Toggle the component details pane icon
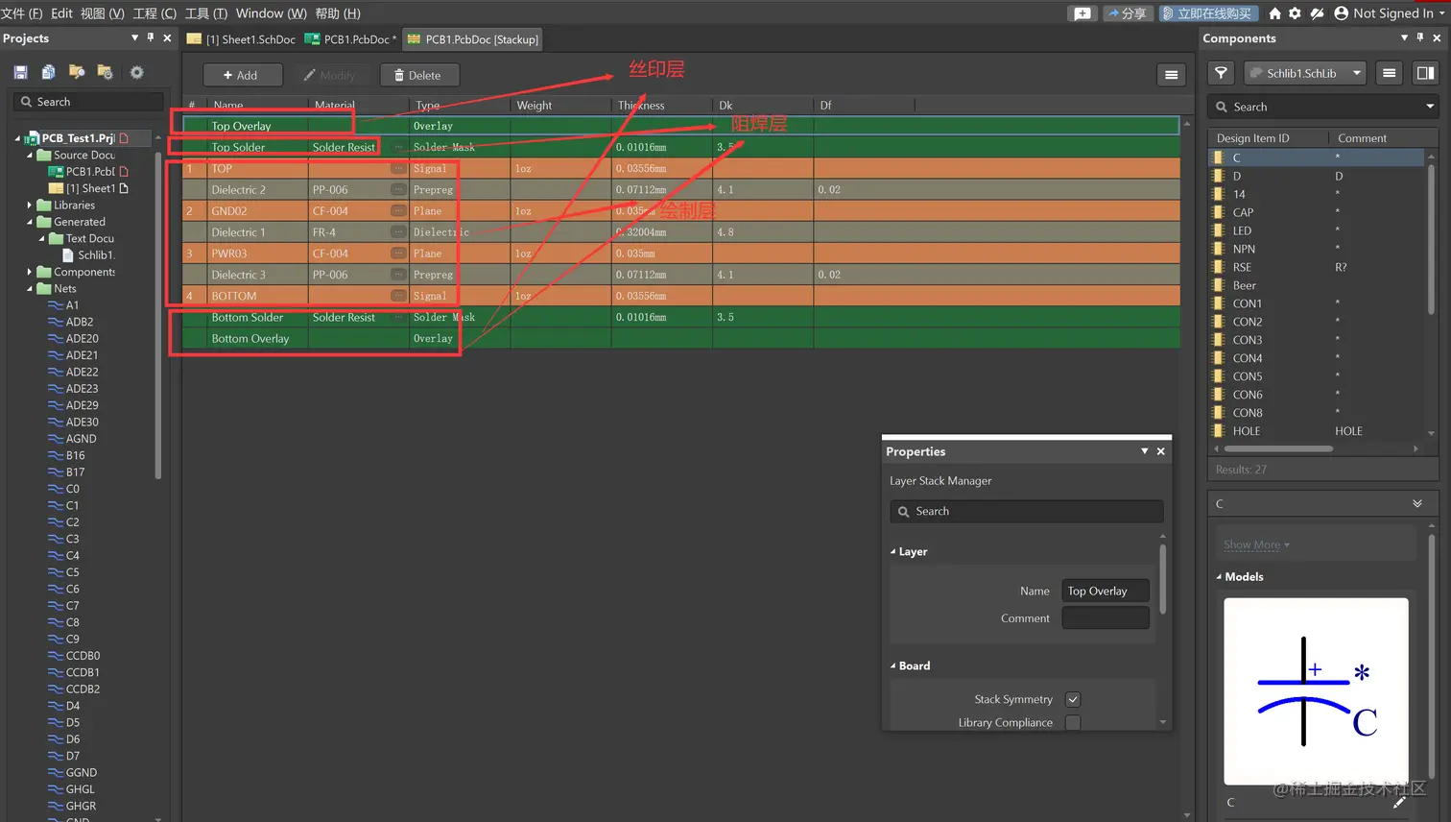Viewport: 1451px width, 822px height. coord(1425,73)
